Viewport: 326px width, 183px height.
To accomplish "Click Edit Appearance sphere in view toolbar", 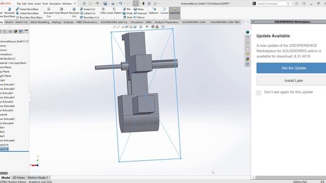I will (153, 27).
